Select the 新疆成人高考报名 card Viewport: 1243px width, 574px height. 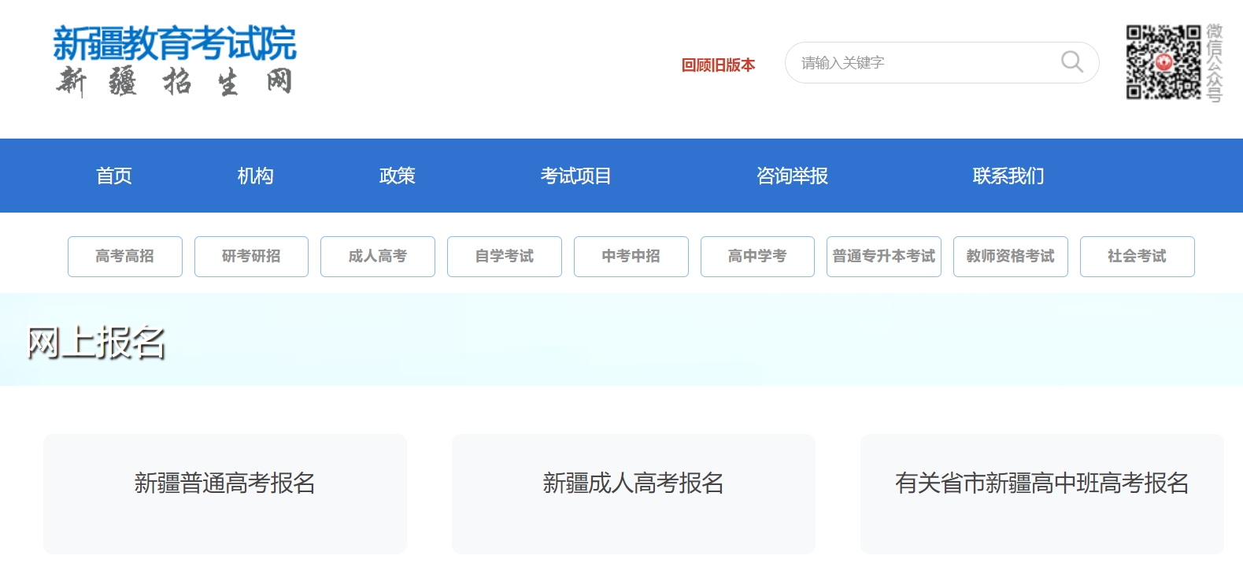click(633, 494)
